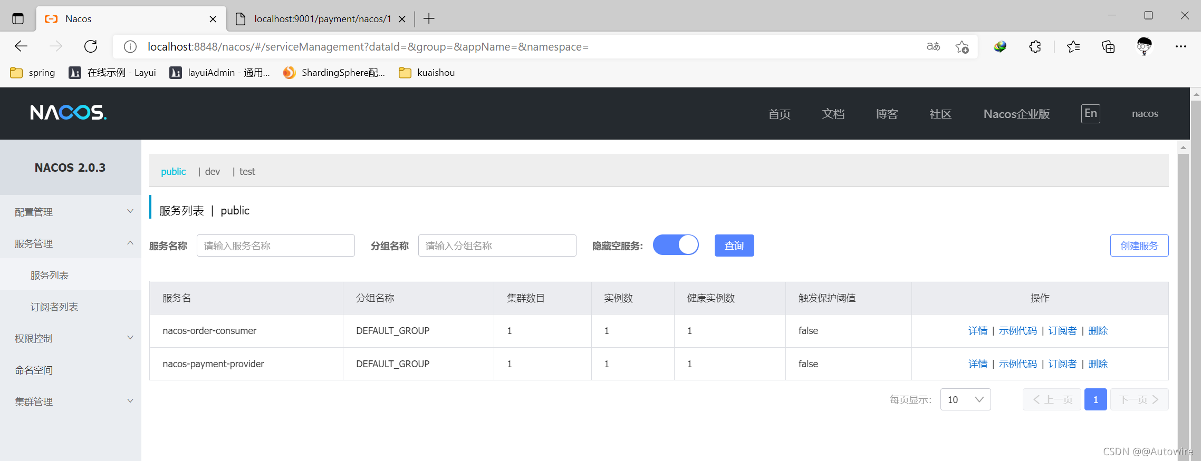Open a new browser tab
This screenshot has height=461, width=1201.
(x=429, y=19)
